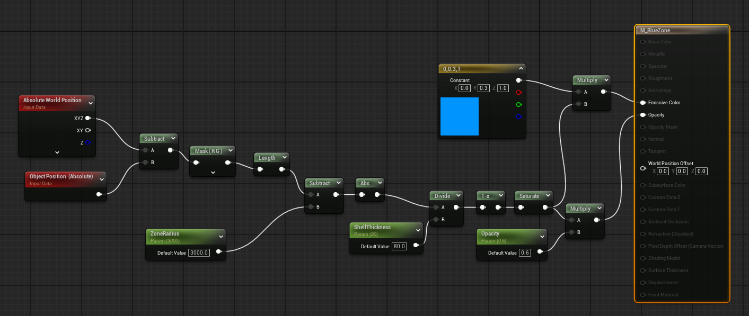Click the Opacity input pin on M_BlueZone
This screenshot has width=749, height=316.
pos(643,114)
